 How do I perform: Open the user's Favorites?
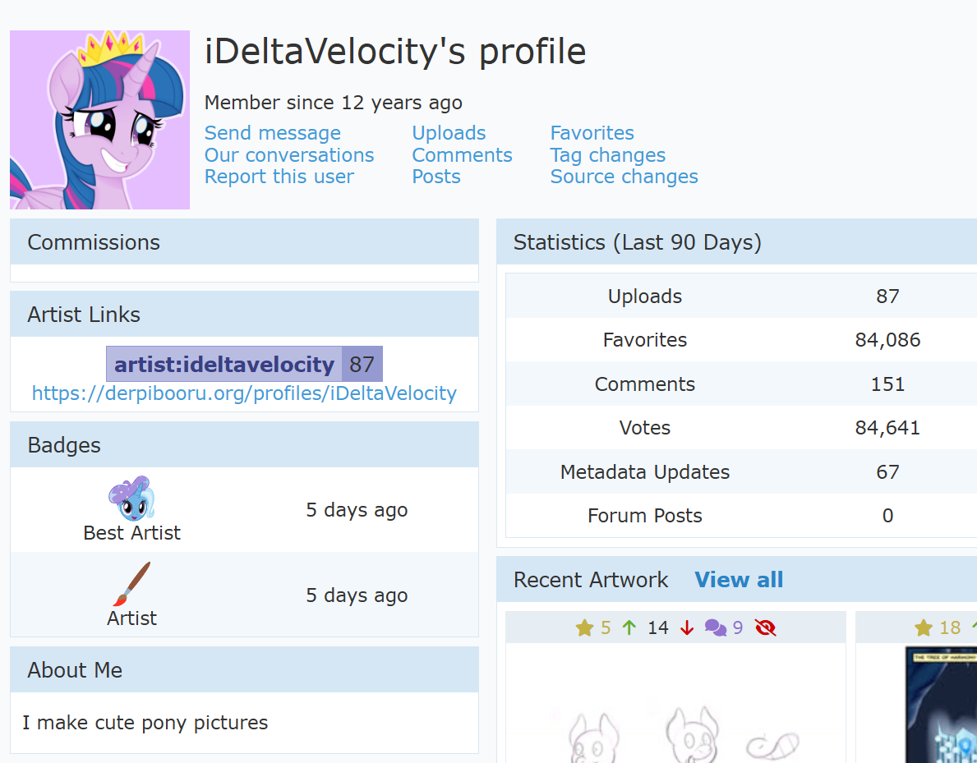click(592, 133)
